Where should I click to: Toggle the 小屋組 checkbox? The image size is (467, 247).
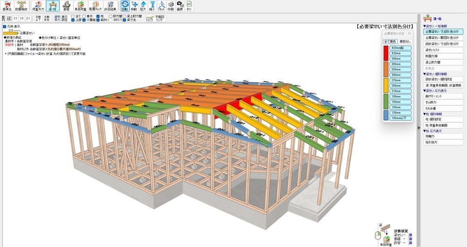[84, 20]
